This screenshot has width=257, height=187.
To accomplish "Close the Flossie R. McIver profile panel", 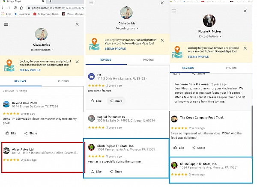I will (x=245, y=11).
